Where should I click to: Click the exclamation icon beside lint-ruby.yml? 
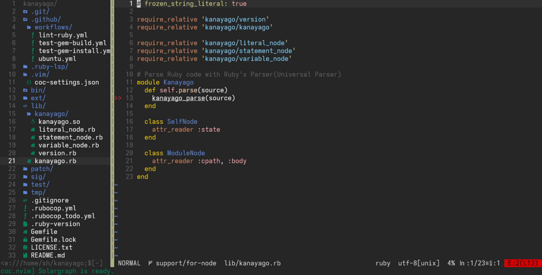point(33,35)
